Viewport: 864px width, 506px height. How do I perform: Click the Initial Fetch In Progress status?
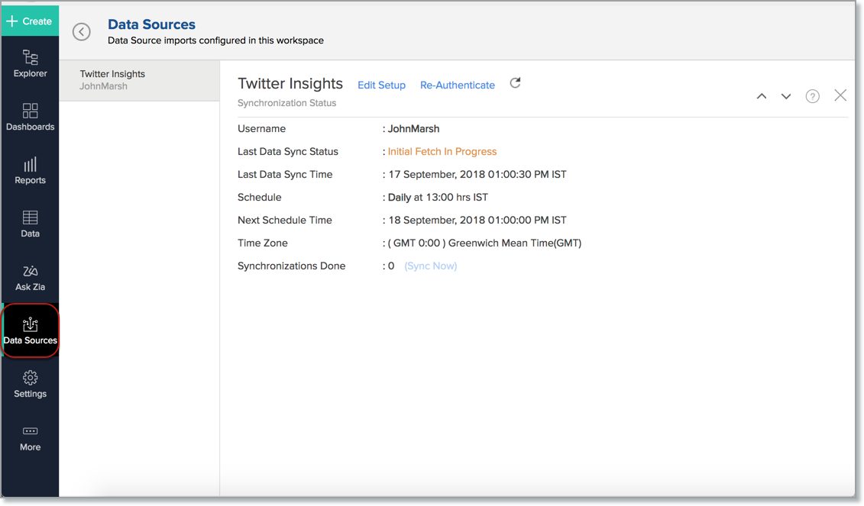442,151
